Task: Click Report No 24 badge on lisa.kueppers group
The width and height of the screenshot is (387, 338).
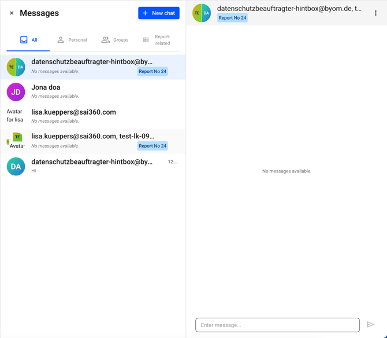Action: [152, 146]
